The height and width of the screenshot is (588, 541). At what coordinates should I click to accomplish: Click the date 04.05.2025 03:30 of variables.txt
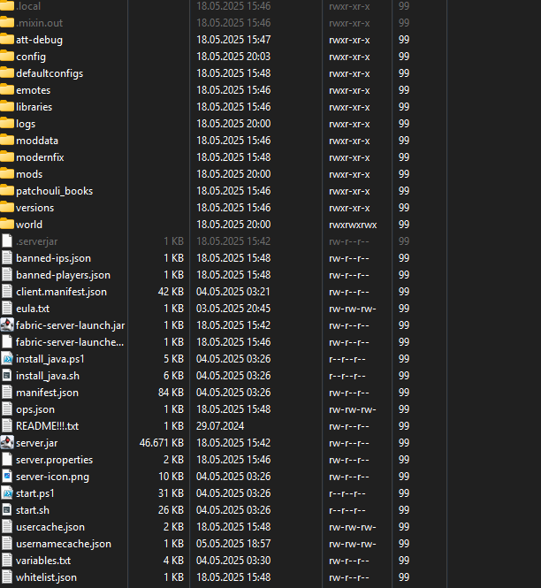tap(233, 561)
